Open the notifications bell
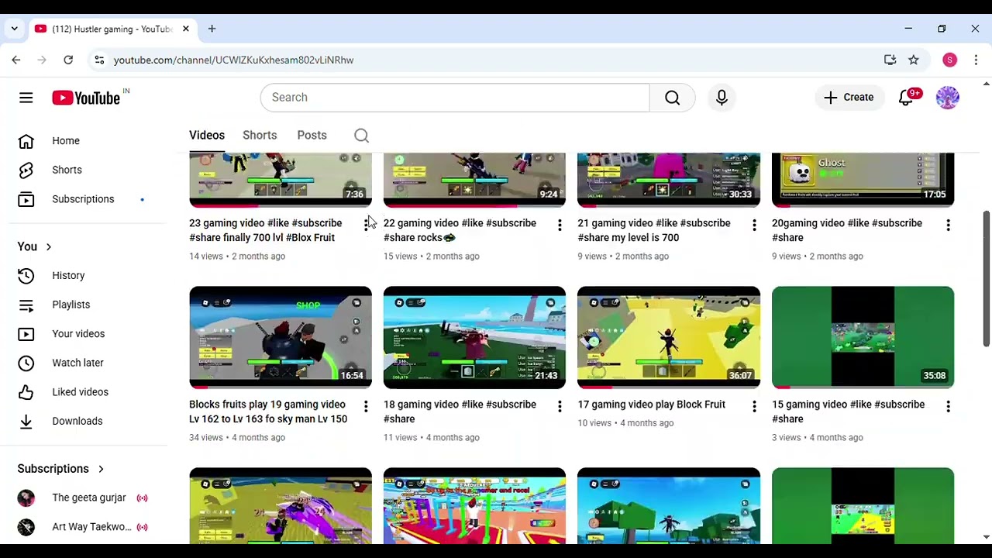 pyautogui.click(x=906, y=98)
